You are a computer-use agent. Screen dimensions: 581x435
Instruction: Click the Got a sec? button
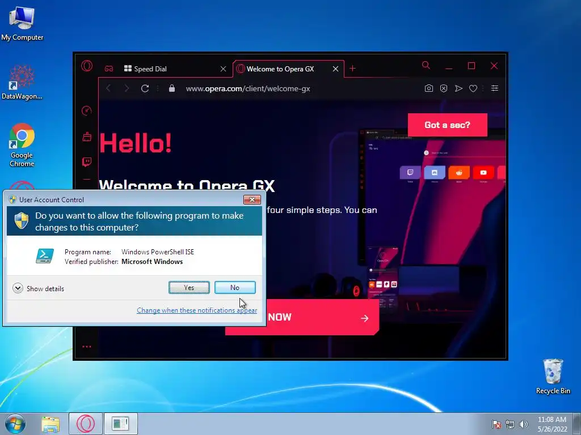[x=447, y=125]
